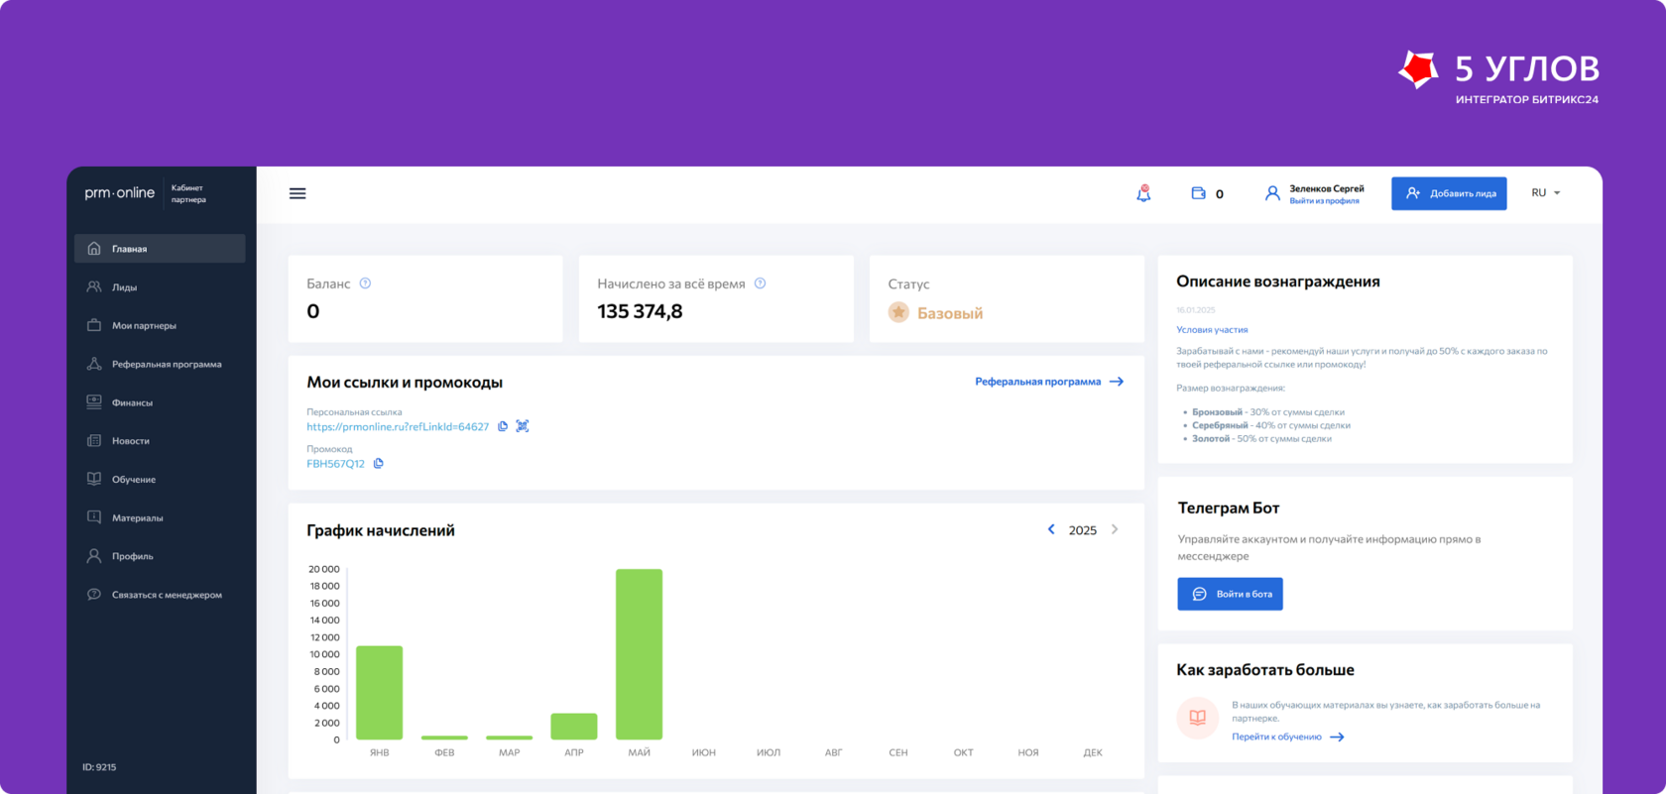
Task: Click the Добавить лида button
Action: (1449, 193)
